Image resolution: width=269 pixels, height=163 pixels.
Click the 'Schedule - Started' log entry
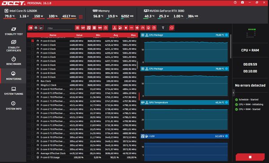248,99
